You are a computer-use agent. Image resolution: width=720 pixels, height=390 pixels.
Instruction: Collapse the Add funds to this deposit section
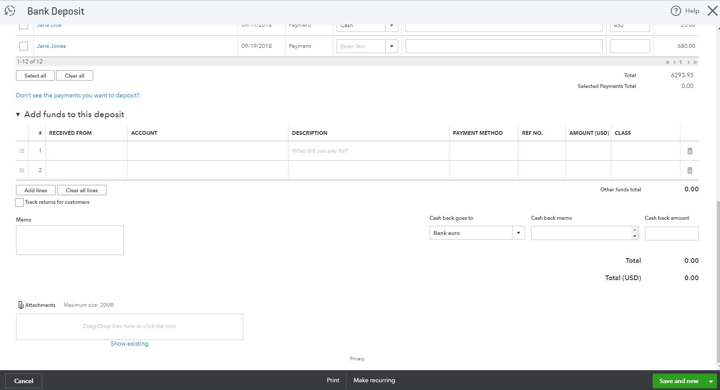18,114
